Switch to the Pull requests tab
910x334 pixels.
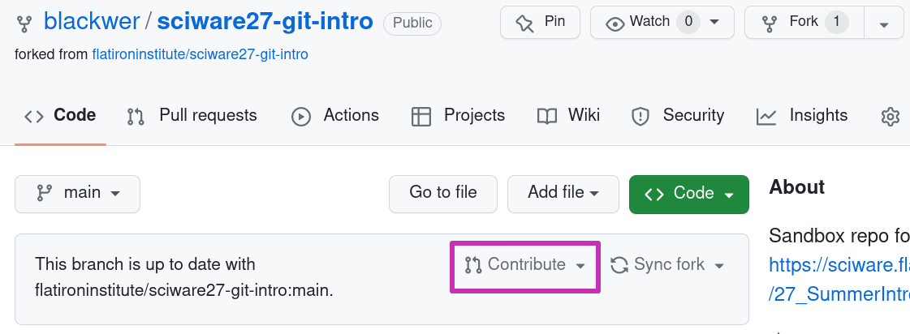(192, 115)
